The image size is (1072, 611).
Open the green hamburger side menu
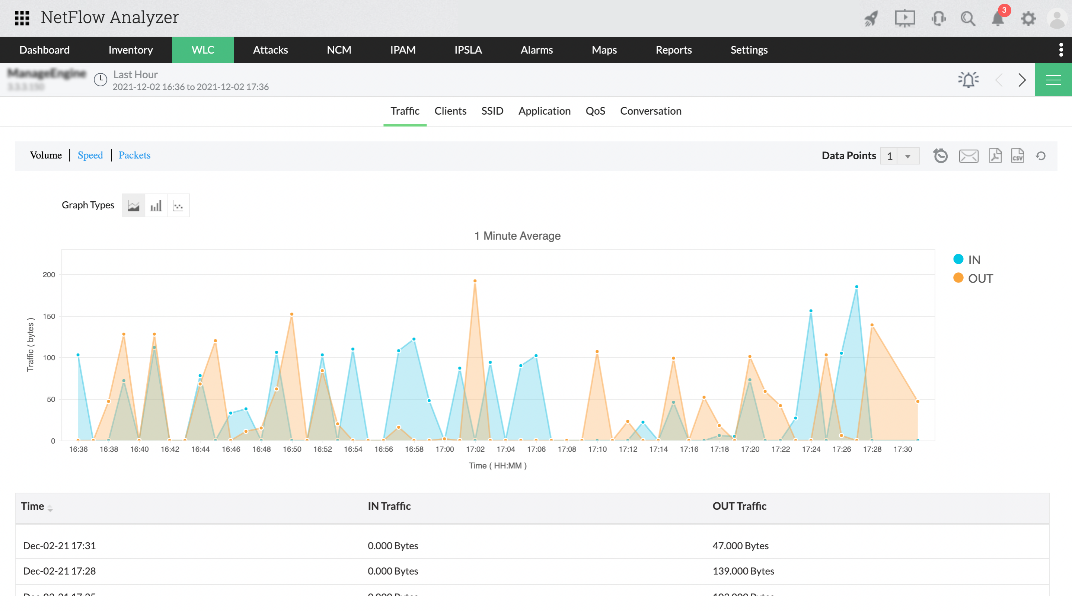(1053, 80)
